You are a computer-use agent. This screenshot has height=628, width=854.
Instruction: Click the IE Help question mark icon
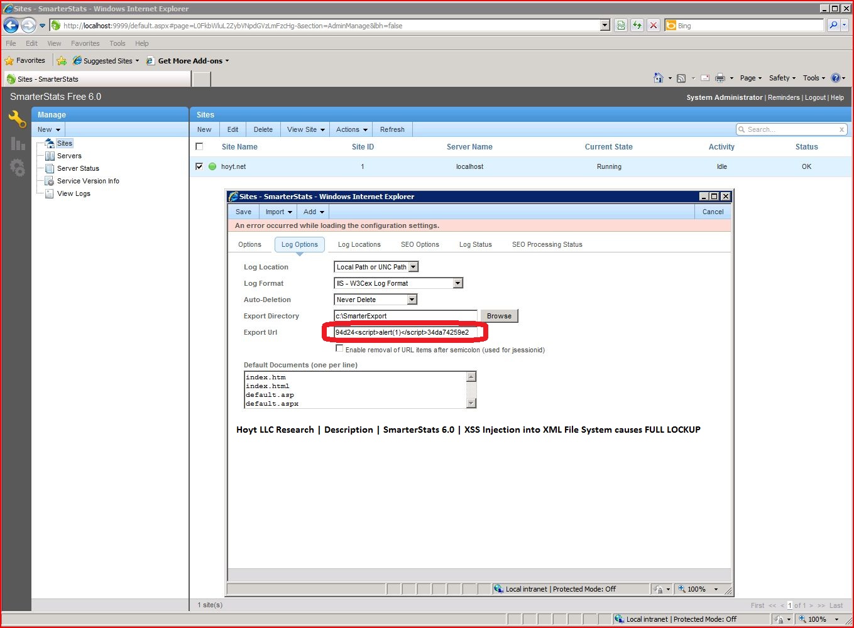coord(836,78)
